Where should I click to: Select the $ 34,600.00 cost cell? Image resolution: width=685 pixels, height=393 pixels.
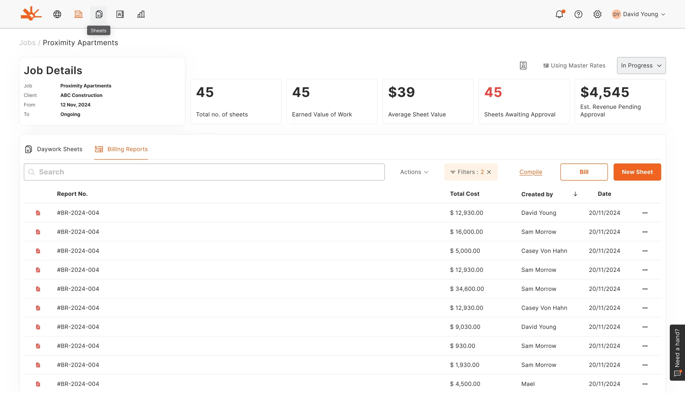click(467, 289)
